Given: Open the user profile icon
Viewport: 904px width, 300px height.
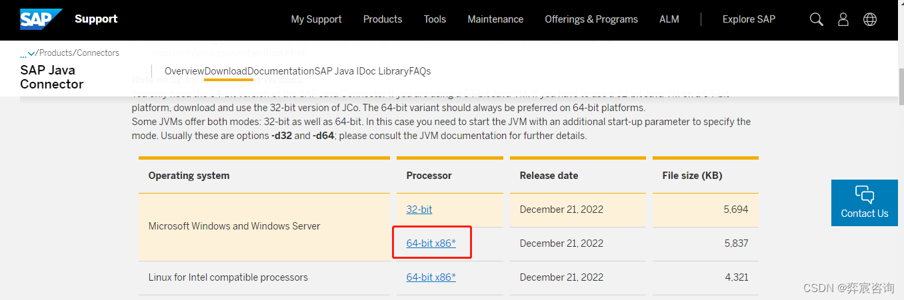Looking at the screenshot, I should pyautogui.click(x=843, y=19).
